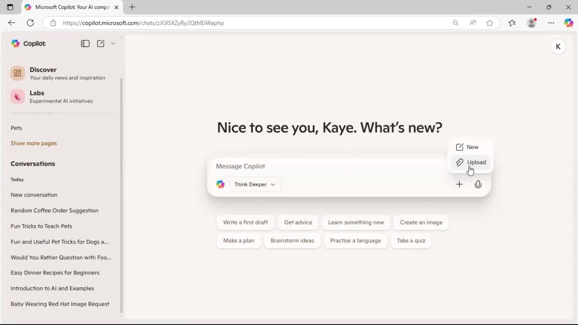Select New from the popup menu
This screenshot has width=578, height=325.
(x=470, y=147)
